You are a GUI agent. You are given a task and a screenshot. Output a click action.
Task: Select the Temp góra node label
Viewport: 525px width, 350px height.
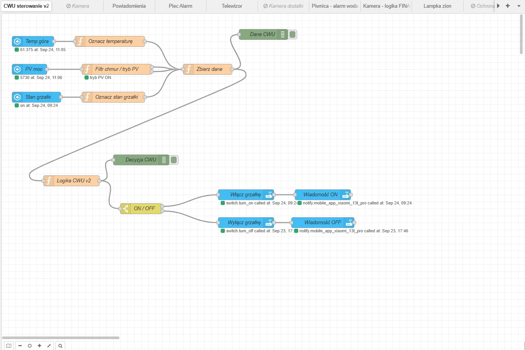point(37,41)
